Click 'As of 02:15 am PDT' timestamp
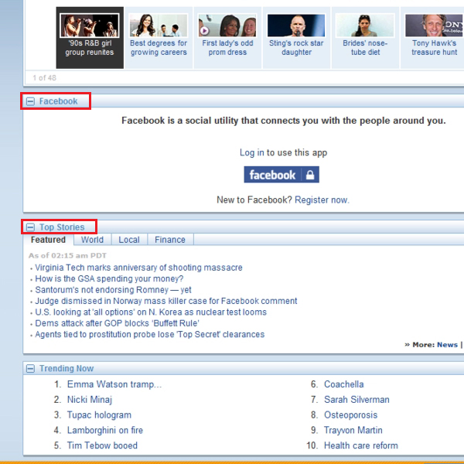This screenshot has width=464, height=464. point(67,256)
